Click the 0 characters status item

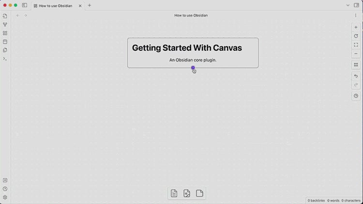351,201
